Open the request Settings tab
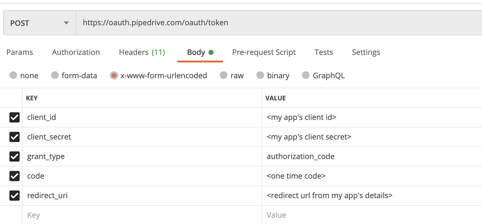This screenshot has height=224, width=482. click(x=366, y=52)
